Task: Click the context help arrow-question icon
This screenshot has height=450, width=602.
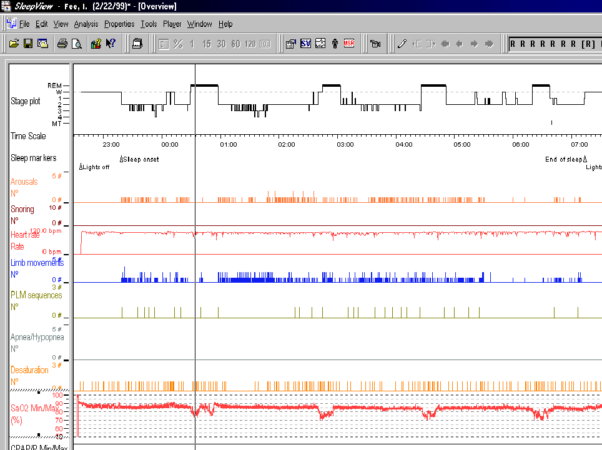Action: click(x=111, y=44)
